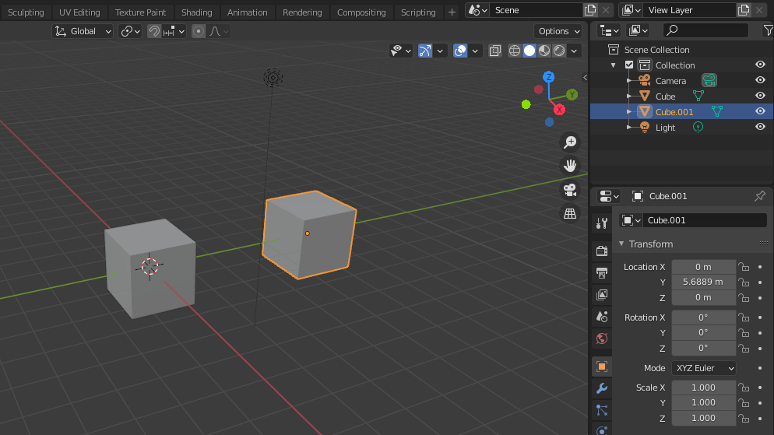
Task: Open the pivot point dropdown
Action: point(130,31)
